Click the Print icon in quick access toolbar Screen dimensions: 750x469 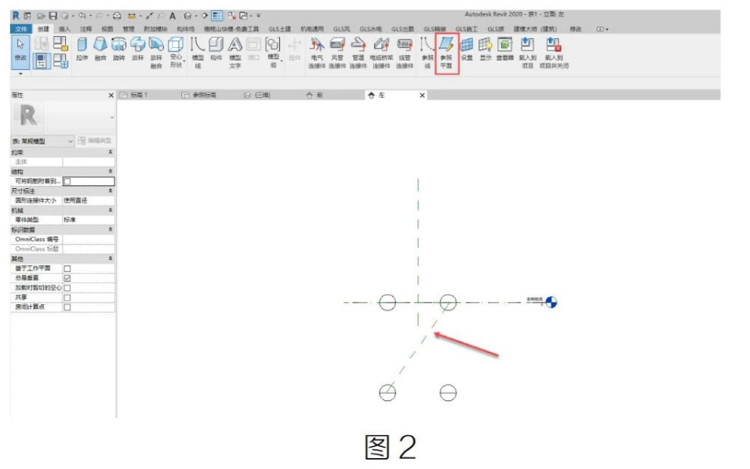point(117,16)
